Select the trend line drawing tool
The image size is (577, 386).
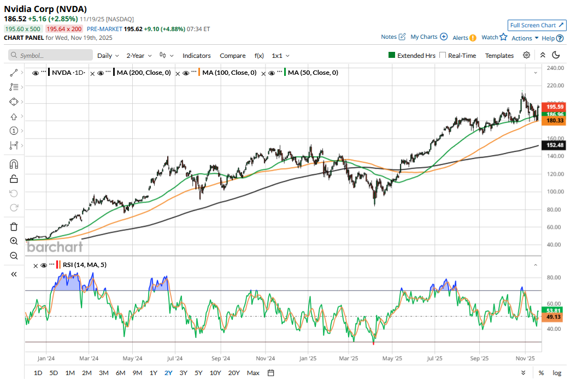(14, 73)
